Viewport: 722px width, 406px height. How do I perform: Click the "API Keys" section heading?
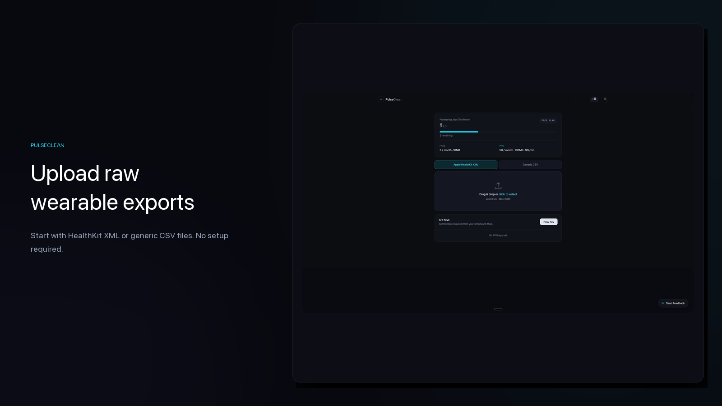pyautogui.click(x=444, y=220)
